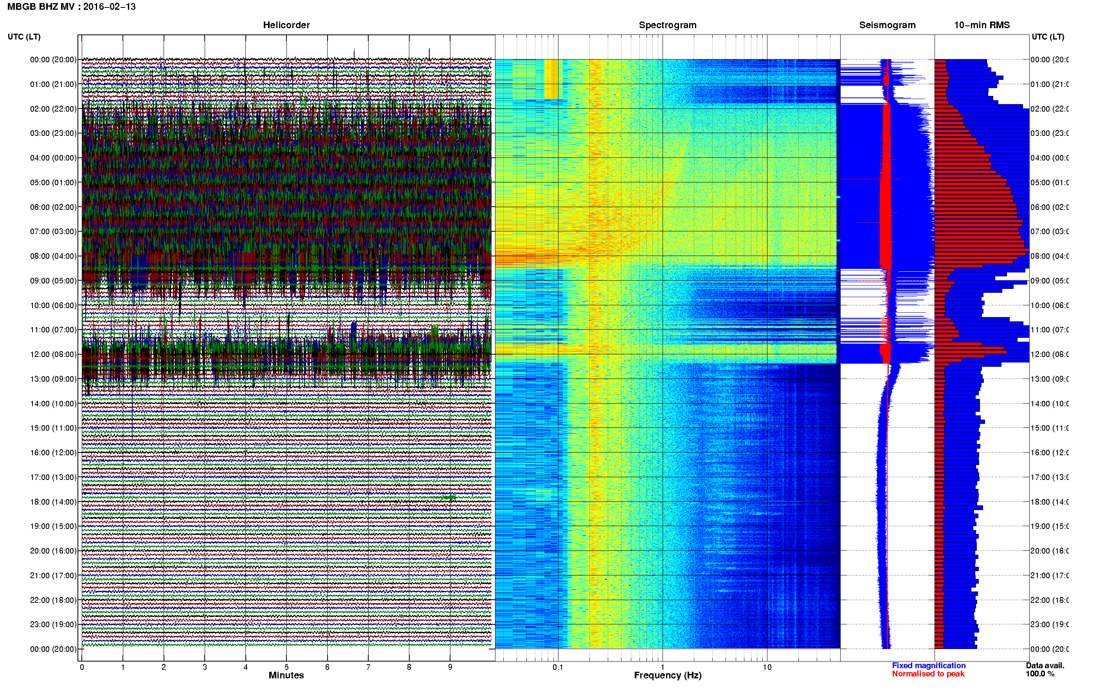
Task: Click the 'Seismogram' panel heading
Action: (x=887, y=25)
